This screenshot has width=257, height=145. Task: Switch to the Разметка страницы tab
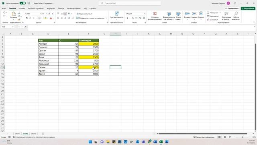36,8
